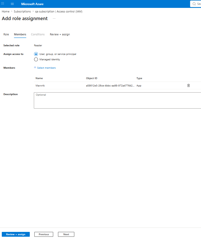
Task: Open the hamburger portal menu
Action: pos(12,4)
